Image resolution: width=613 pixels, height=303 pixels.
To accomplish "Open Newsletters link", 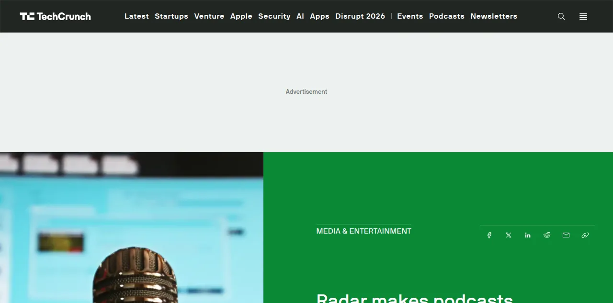I will pos(494,16).
